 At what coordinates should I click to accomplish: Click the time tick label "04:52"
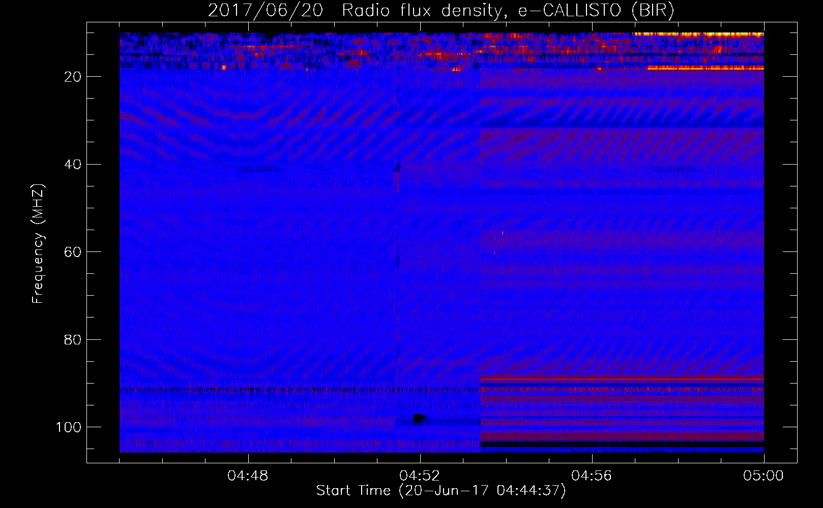pos(420,476)
